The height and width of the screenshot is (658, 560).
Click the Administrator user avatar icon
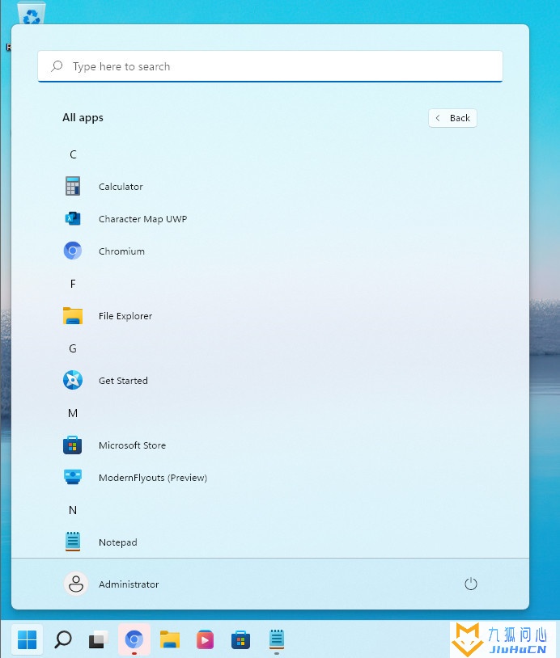pyautogui.click(x=76, y=584)
